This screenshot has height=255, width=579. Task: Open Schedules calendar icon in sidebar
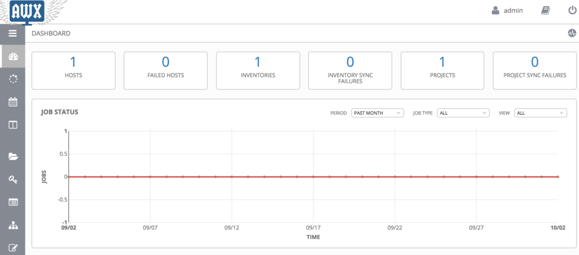(12, 102)
